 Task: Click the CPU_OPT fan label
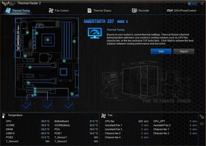159,121
